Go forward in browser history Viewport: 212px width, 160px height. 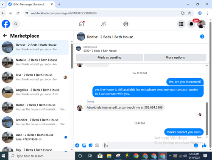11,13
